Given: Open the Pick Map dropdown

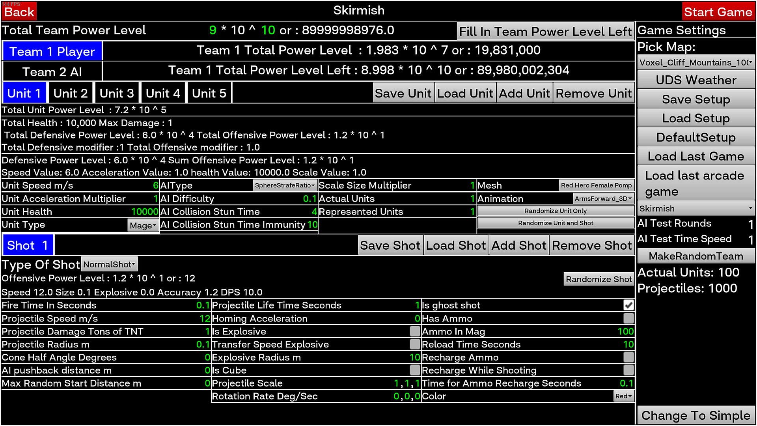Looking at the screenshot, I should pos(696,63).
